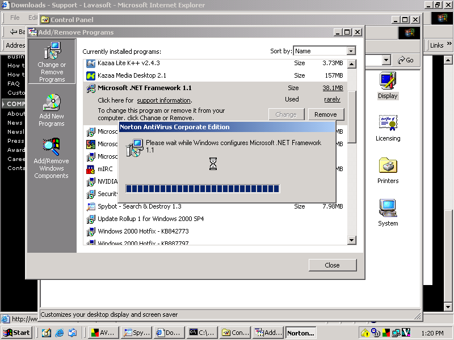The height and width of the screenshot is (340, 454).
Task: Expand the Control Panel address bar dropdown
Action: tap(386, 60)
